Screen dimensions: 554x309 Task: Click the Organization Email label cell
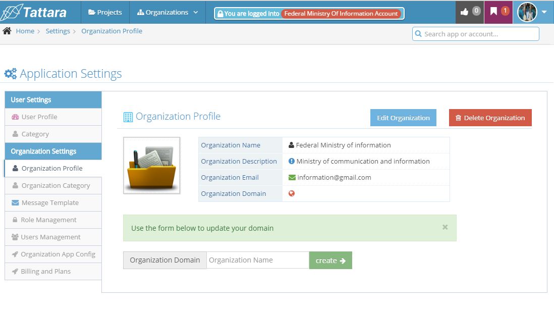[241, 178]
